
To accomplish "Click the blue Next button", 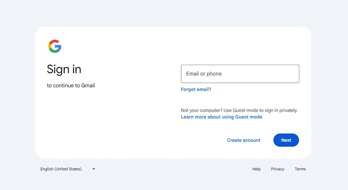I will (286, 140).
